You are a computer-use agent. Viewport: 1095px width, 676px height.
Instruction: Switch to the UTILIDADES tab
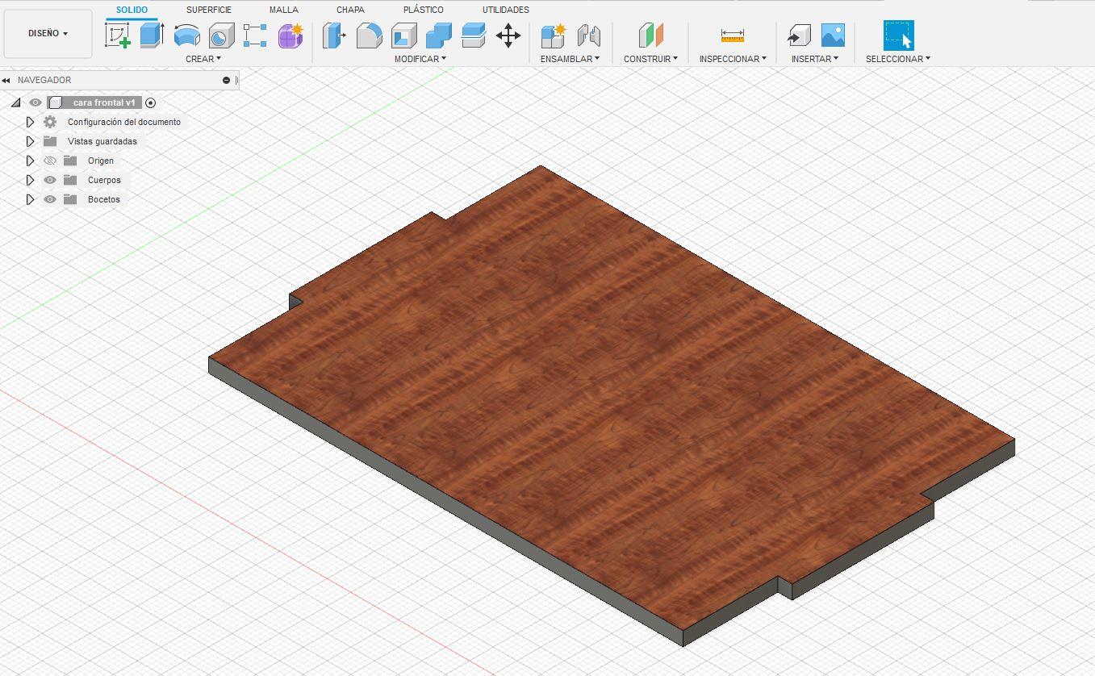(x=506, y=10)
